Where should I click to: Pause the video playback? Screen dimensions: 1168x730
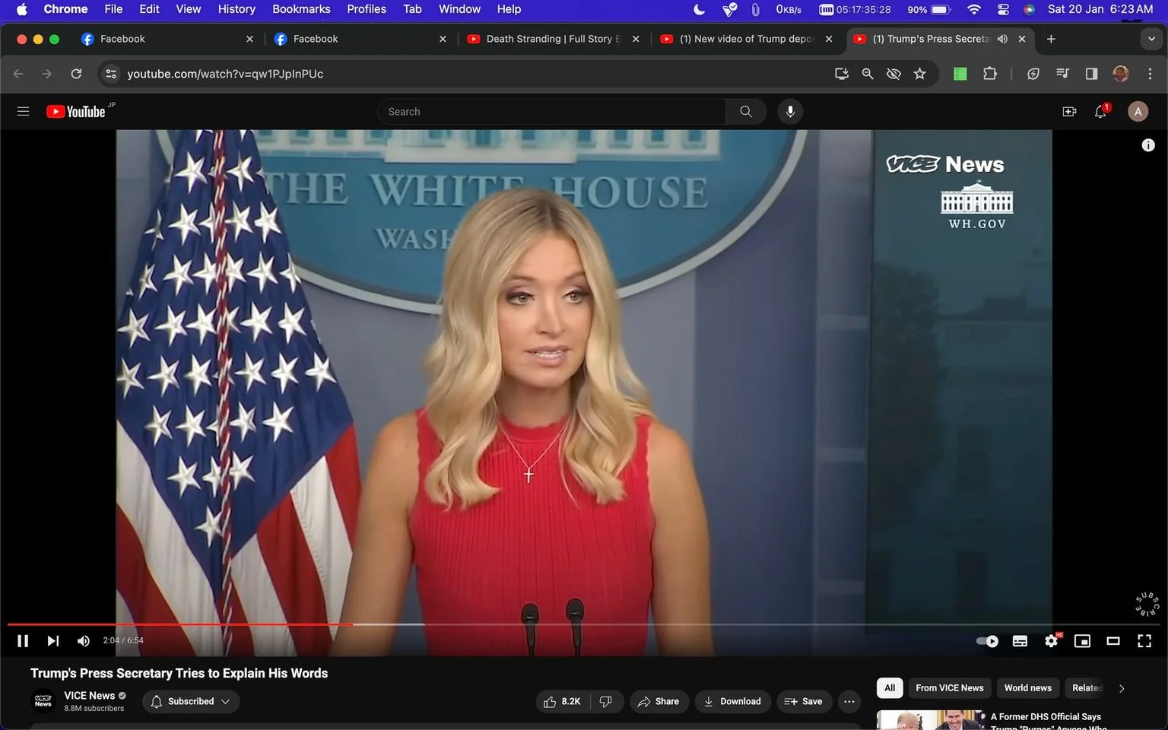pos(23,641)
